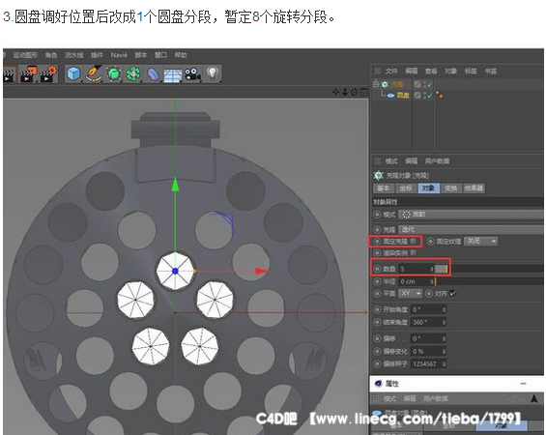The image size is (546, 435).
Task: Switch to the Effectors (效果器) tab
Action: tap(474, 188)
